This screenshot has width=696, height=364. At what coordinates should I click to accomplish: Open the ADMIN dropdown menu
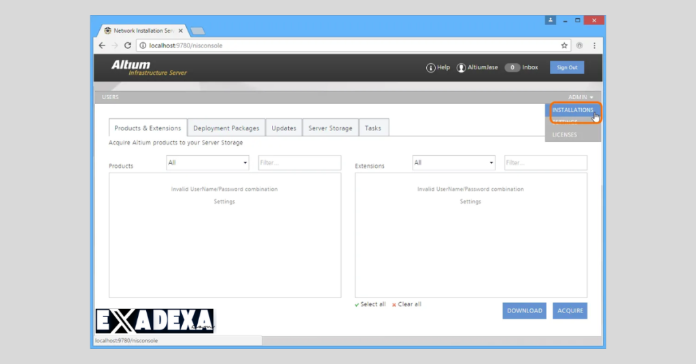coord(580,97)
